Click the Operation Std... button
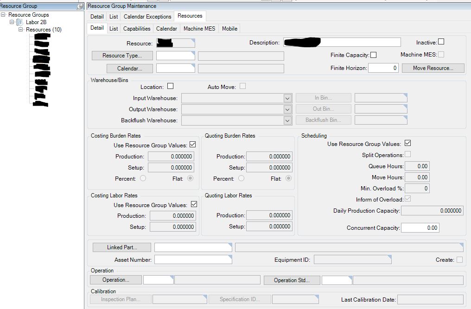Screen dimensions: 471x309 point(292,280)
